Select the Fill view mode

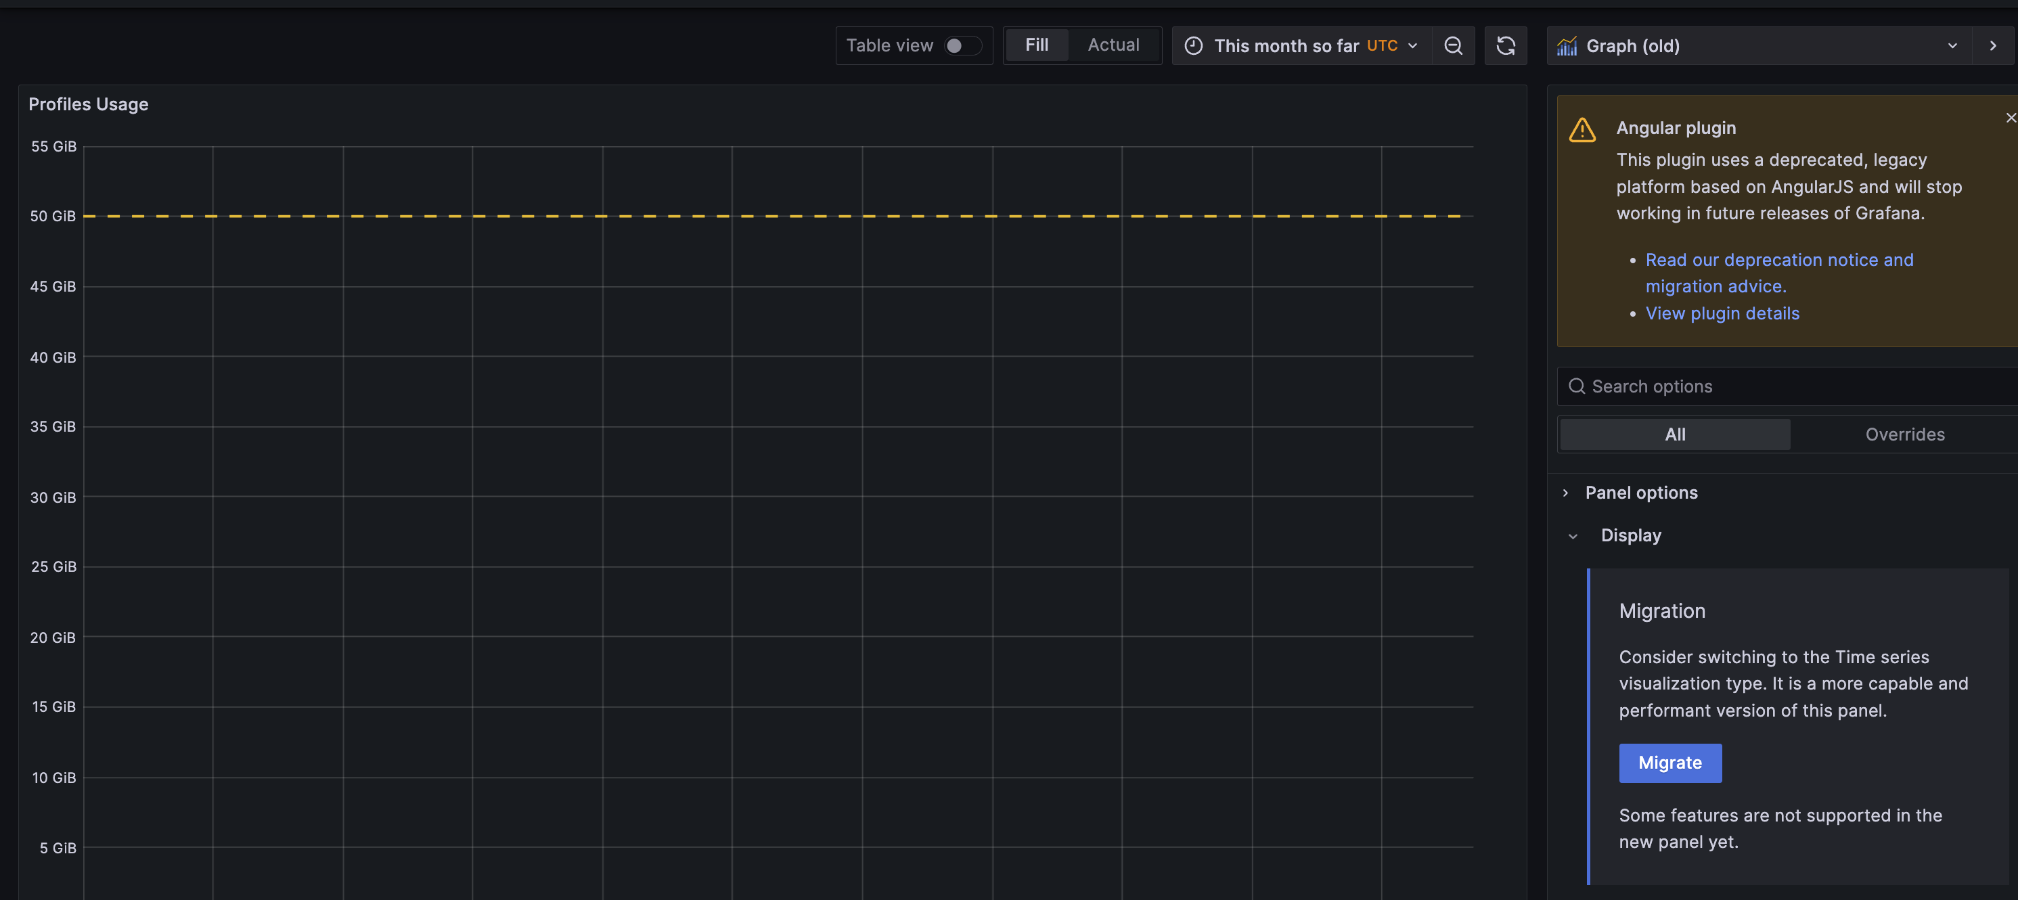click(x=1035, y=45)
